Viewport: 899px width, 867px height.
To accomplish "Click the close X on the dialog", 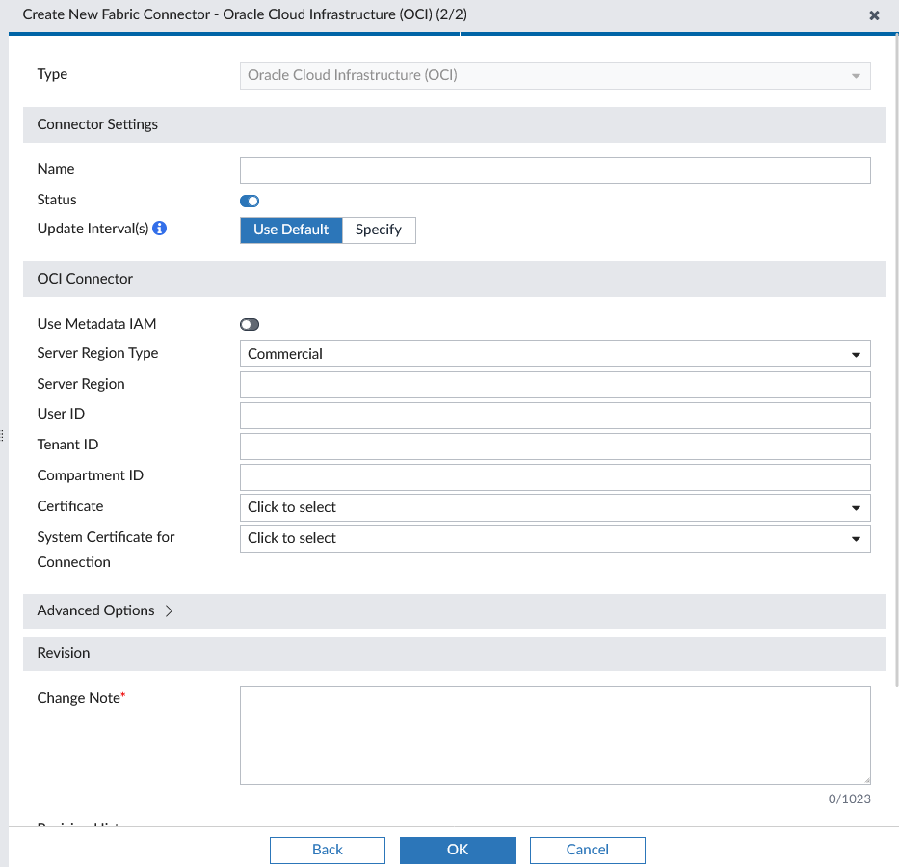I will [874, 15].
